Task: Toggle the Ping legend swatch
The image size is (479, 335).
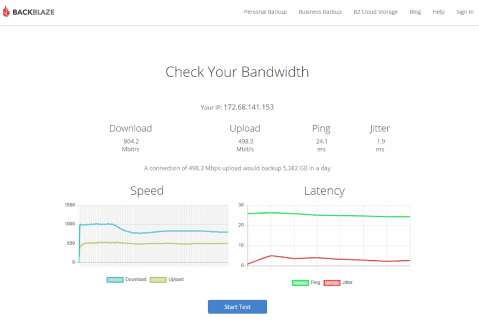Action: coord(301,283)
